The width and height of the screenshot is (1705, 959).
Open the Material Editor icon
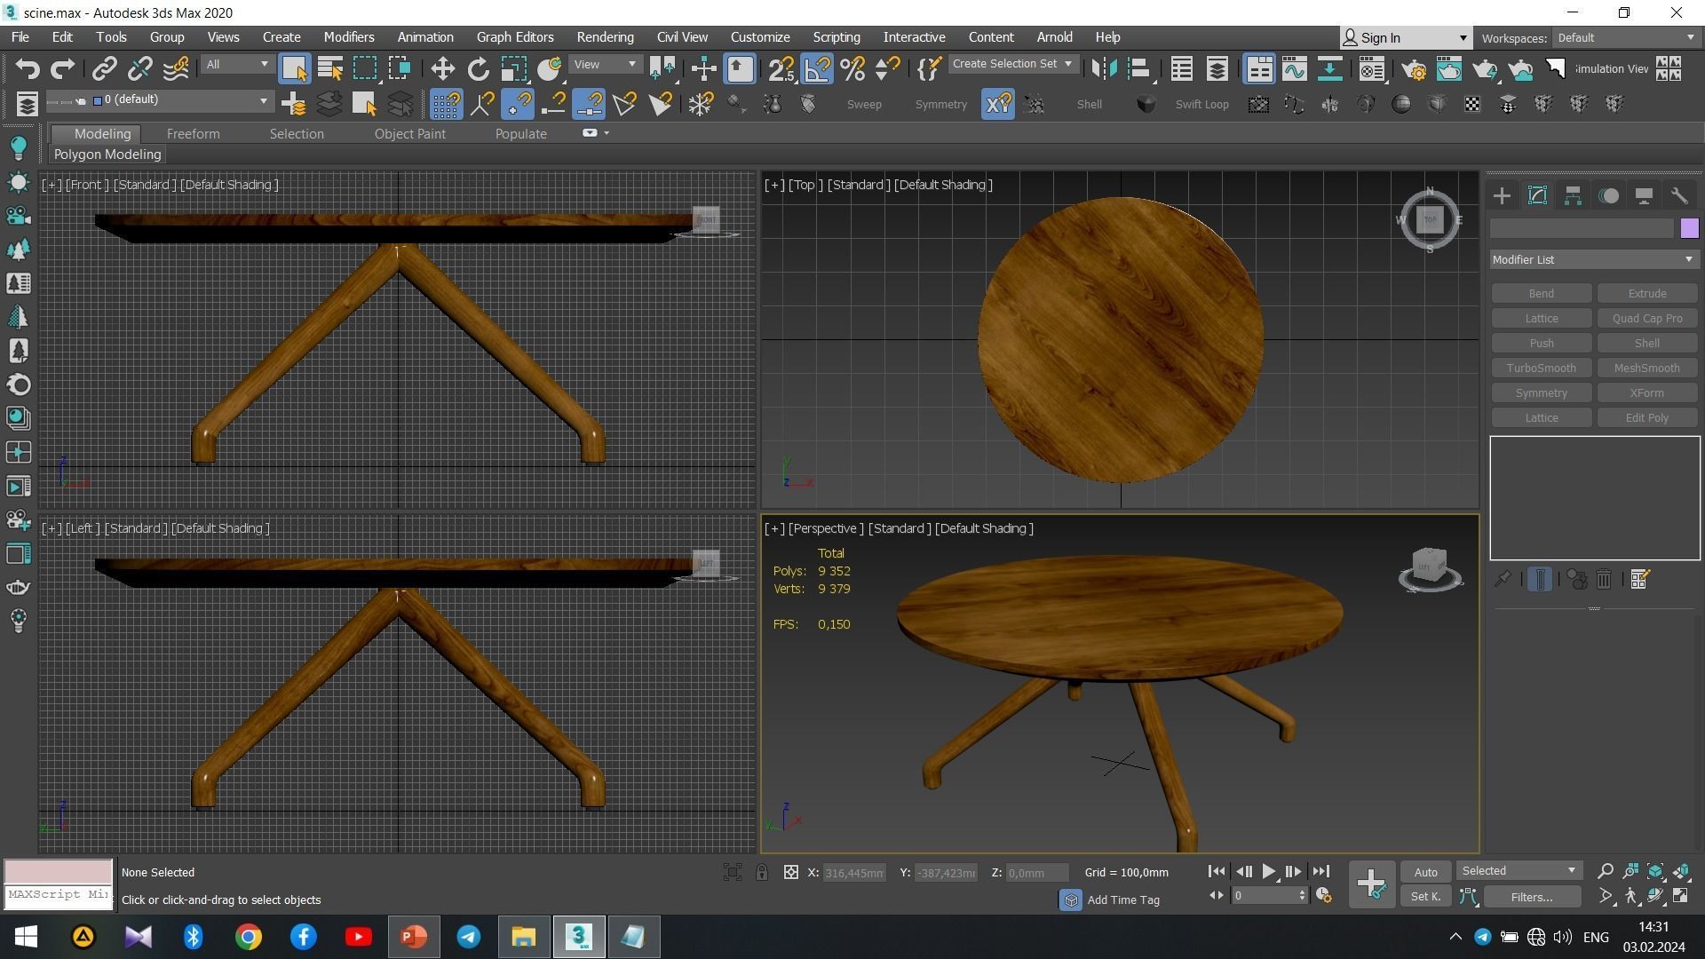coord(1372,68)
